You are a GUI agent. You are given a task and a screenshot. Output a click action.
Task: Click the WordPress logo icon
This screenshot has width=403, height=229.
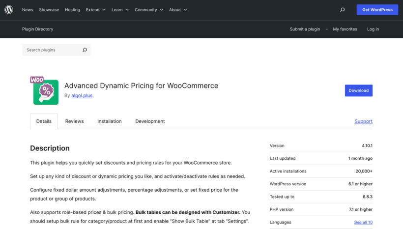(x=9, y=10)
